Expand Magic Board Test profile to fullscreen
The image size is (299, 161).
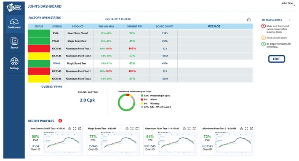click(132, 129)
